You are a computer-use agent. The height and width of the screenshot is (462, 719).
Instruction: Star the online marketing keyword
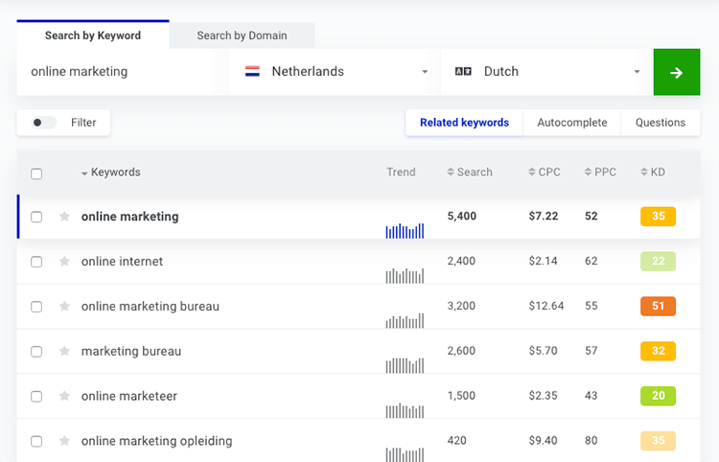(64, 217)
